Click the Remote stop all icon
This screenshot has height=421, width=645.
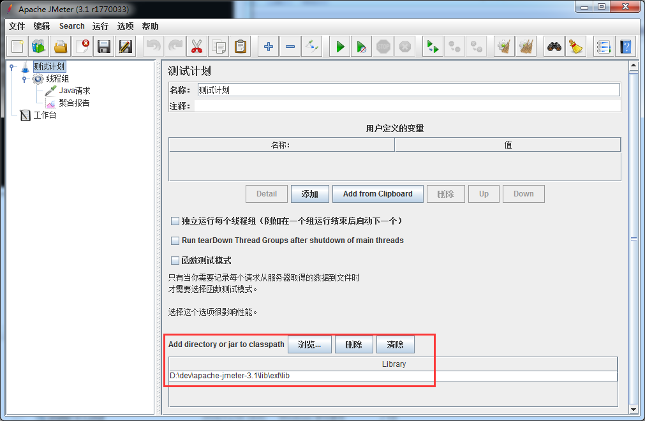tap(454, 47)
